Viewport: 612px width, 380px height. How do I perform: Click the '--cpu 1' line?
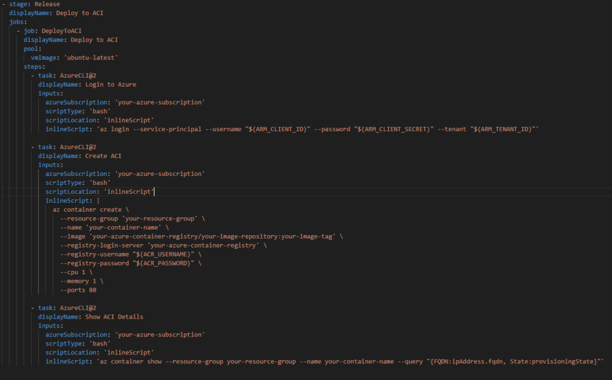(75, 273)
